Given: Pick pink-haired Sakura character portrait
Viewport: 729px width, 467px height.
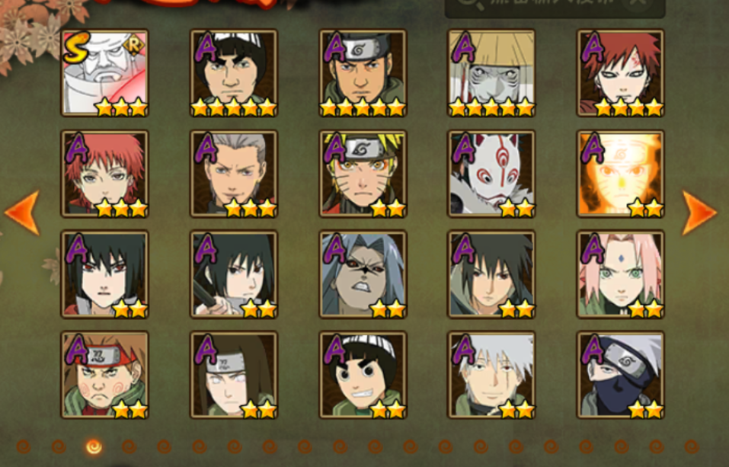Looking at the screenshot, I should pyautogui.click(x=621, y=274).
